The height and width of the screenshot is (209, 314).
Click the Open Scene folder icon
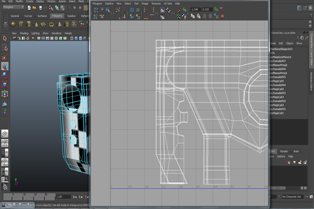point(35,8)
